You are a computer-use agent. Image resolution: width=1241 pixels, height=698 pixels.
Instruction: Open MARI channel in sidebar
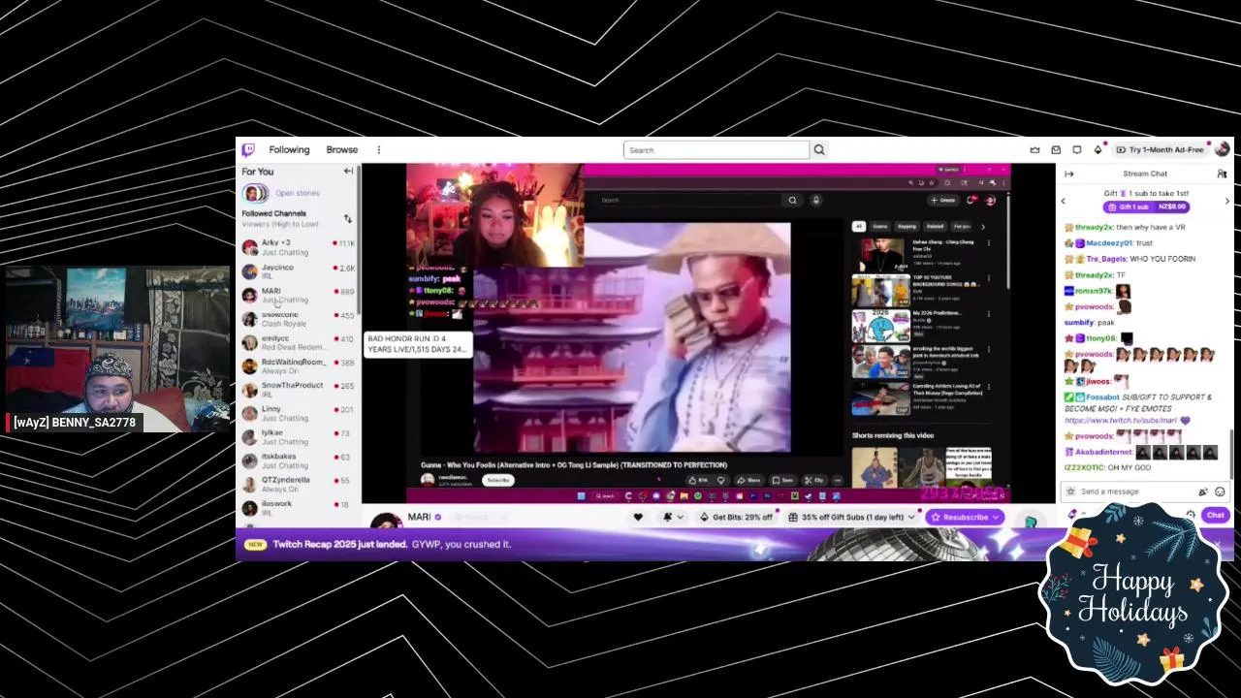[x=299, y=295]
